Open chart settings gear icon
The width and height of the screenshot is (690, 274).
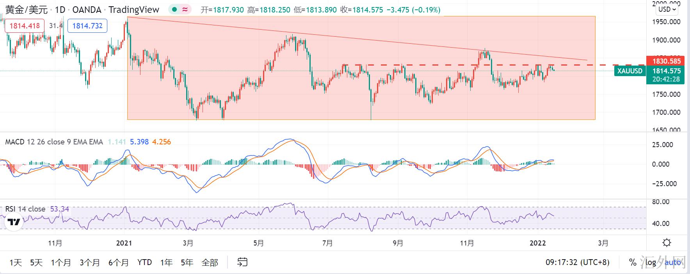pyautogui.click(x=667, y=243)
